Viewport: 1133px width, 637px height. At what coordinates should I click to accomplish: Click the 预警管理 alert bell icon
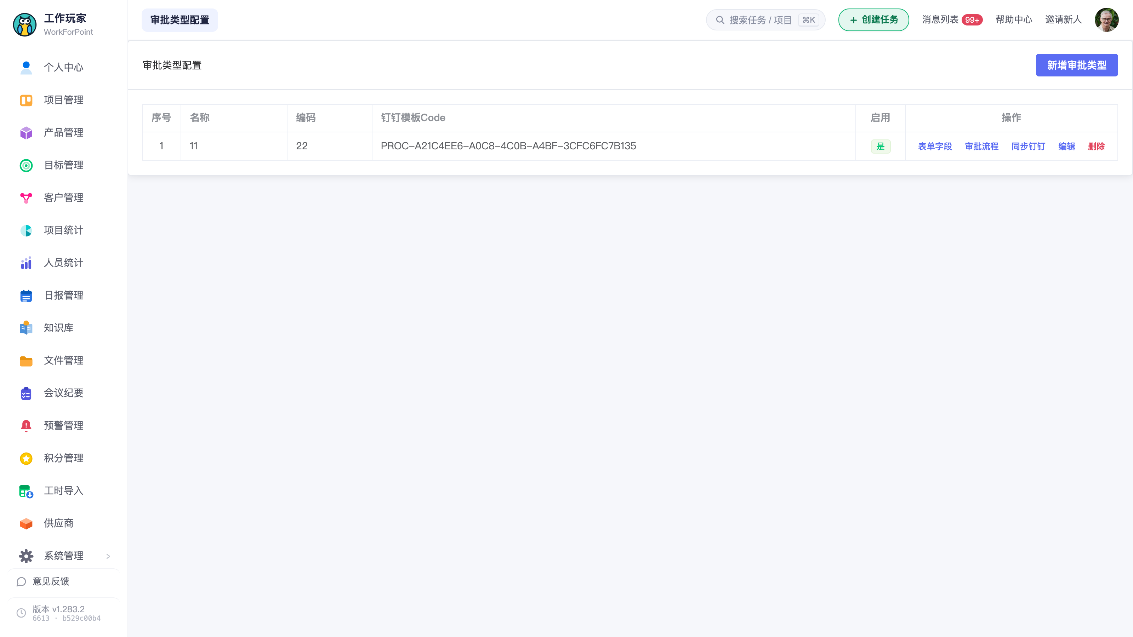(x=26, y=425)
